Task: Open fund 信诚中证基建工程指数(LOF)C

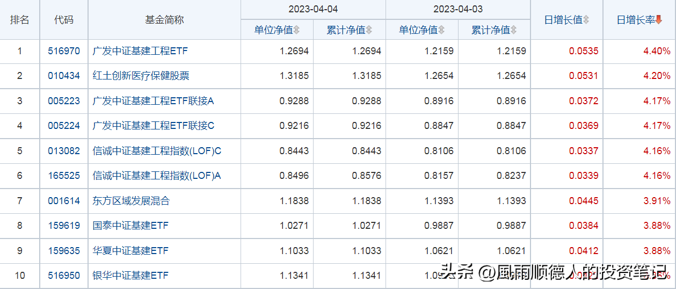Action: 157,151
